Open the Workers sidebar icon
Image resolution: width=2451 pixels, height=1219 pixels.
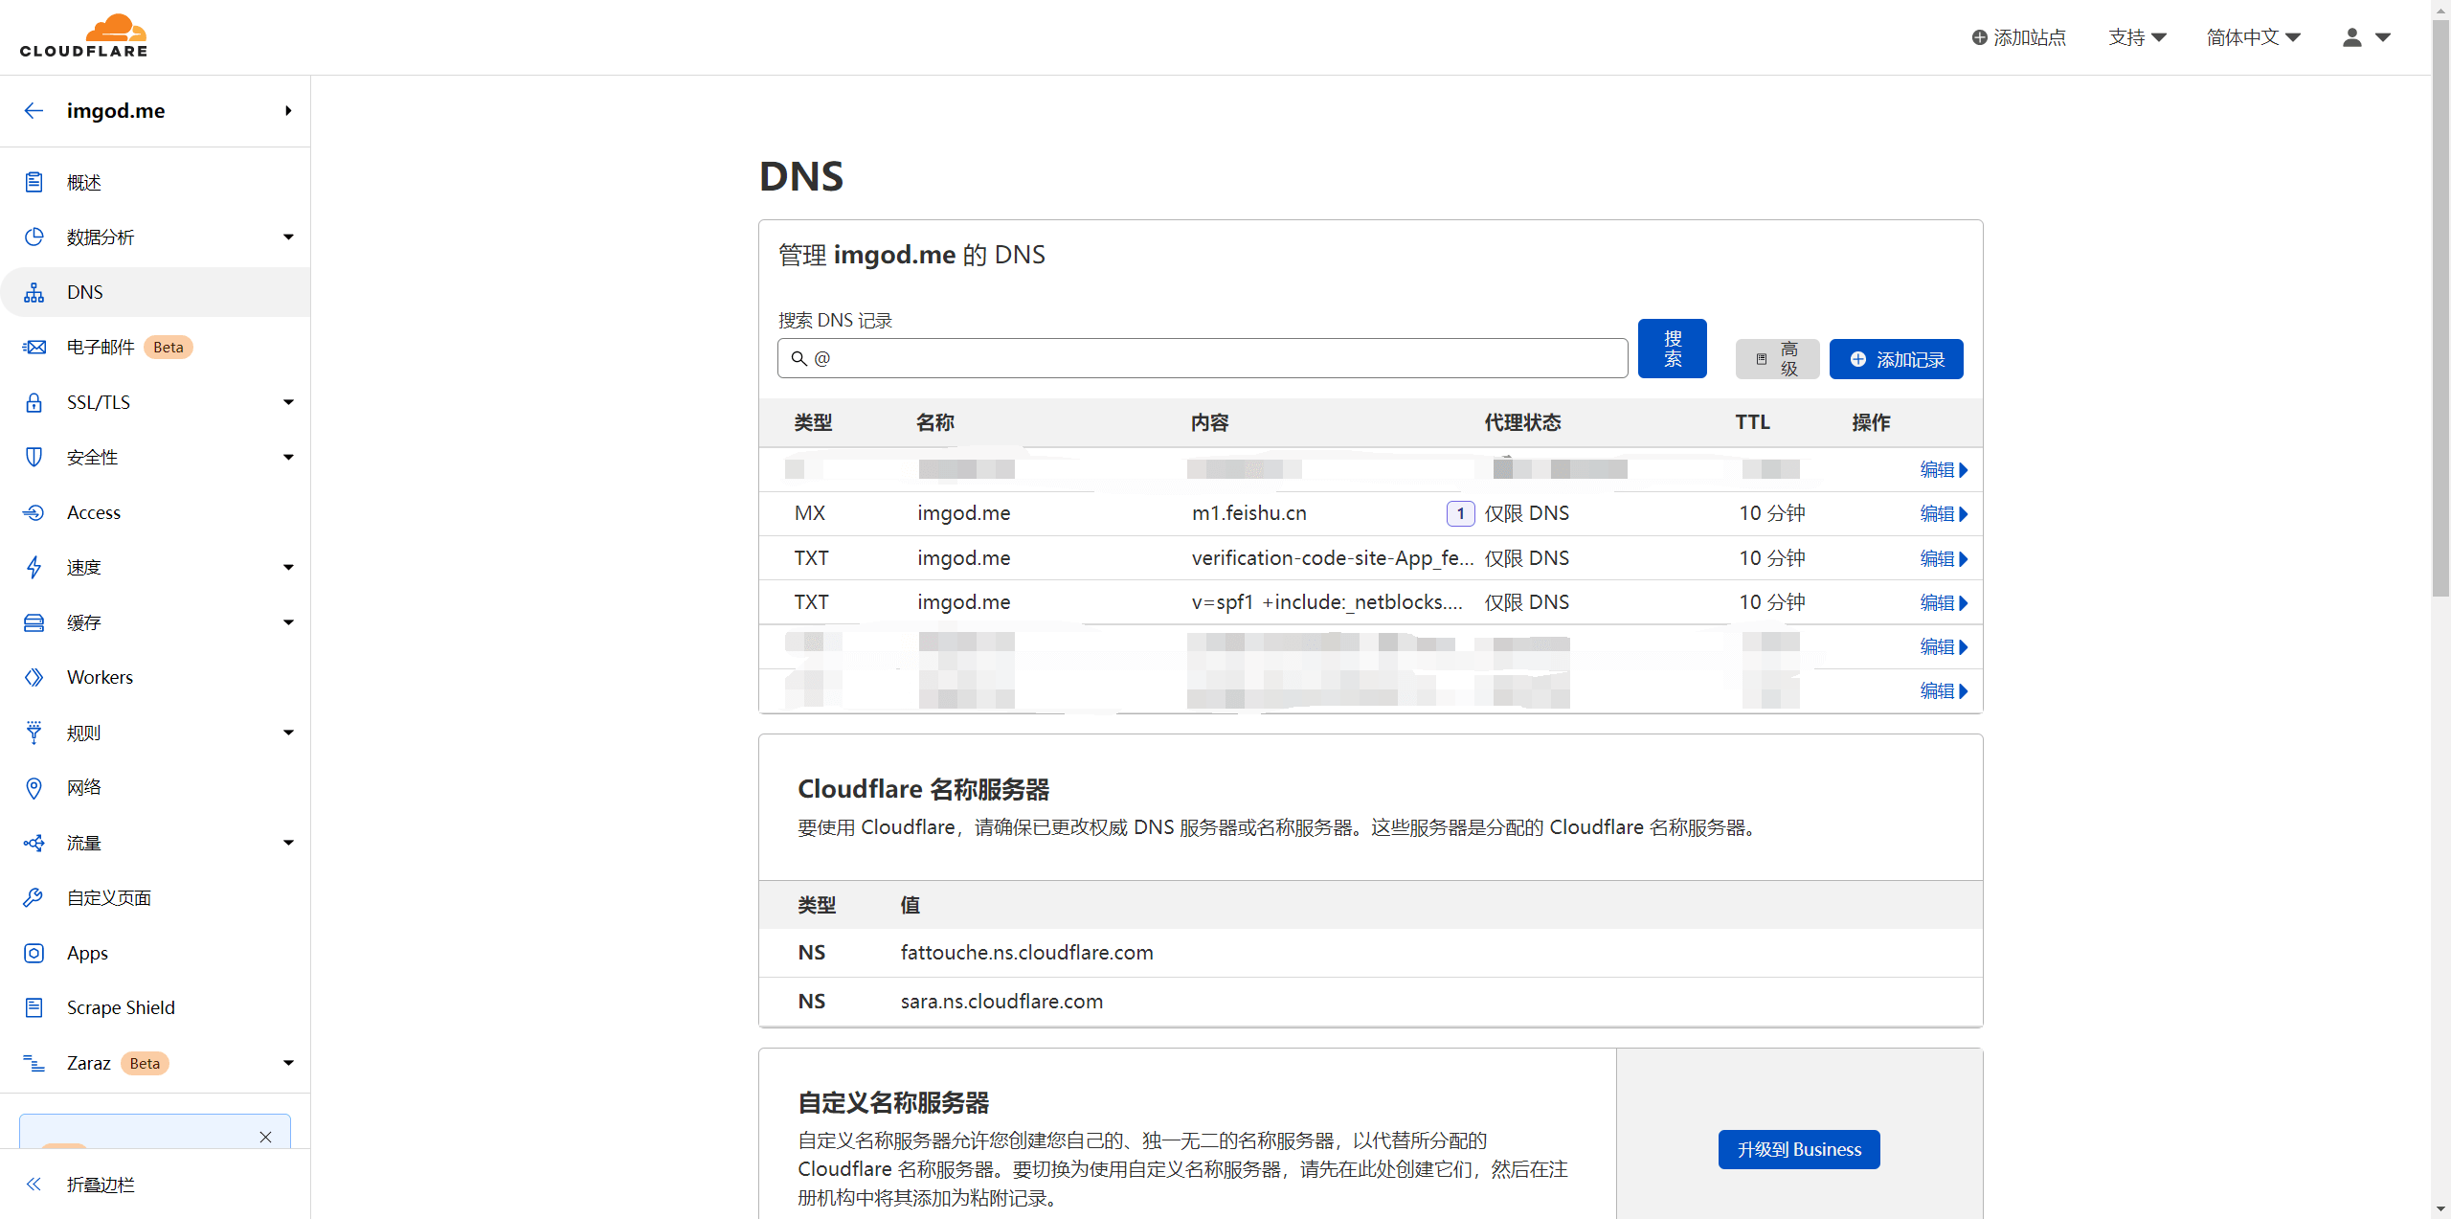[34, 678]
